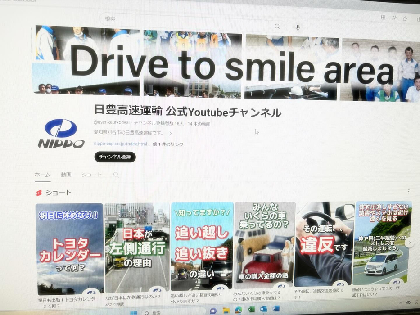Open the 動画 tab
Image resolution: width=420 pixels, height=315 pixels.
click(66, 175)
